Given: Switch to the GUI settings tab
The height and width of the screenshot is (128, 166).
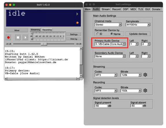Looking at the screenshot, I should (x=147, y=9).
